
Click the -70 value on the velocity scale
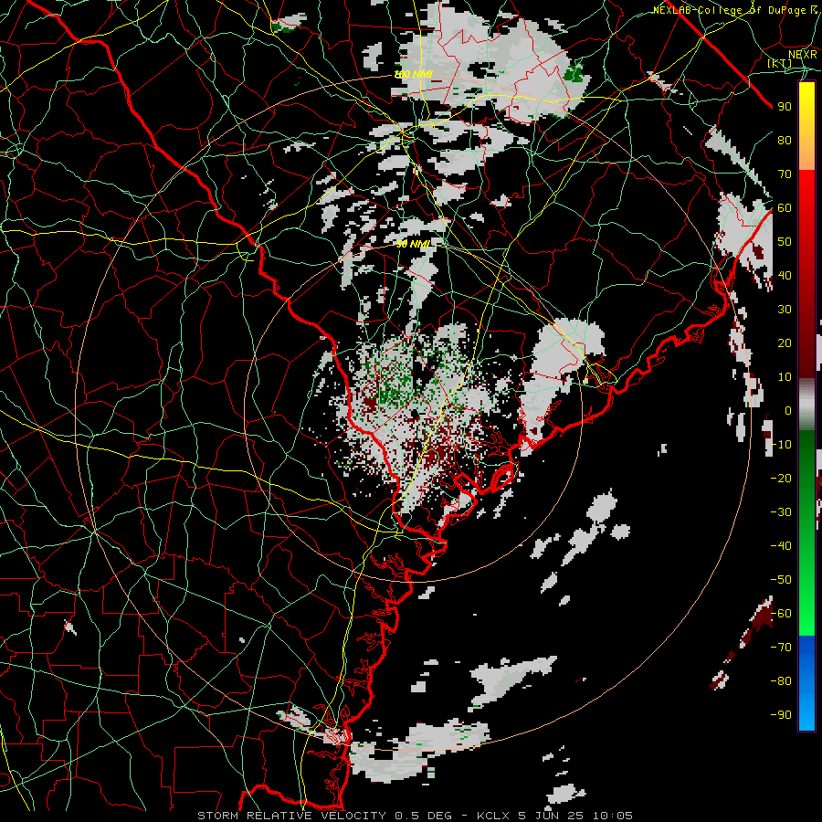coord(781,648)
